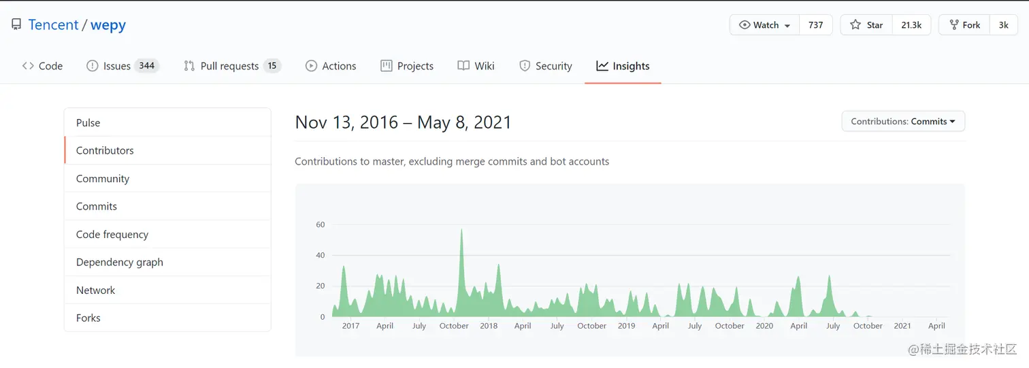Click the Watch button
1029x368 pixels.
(x=765, y=24)
